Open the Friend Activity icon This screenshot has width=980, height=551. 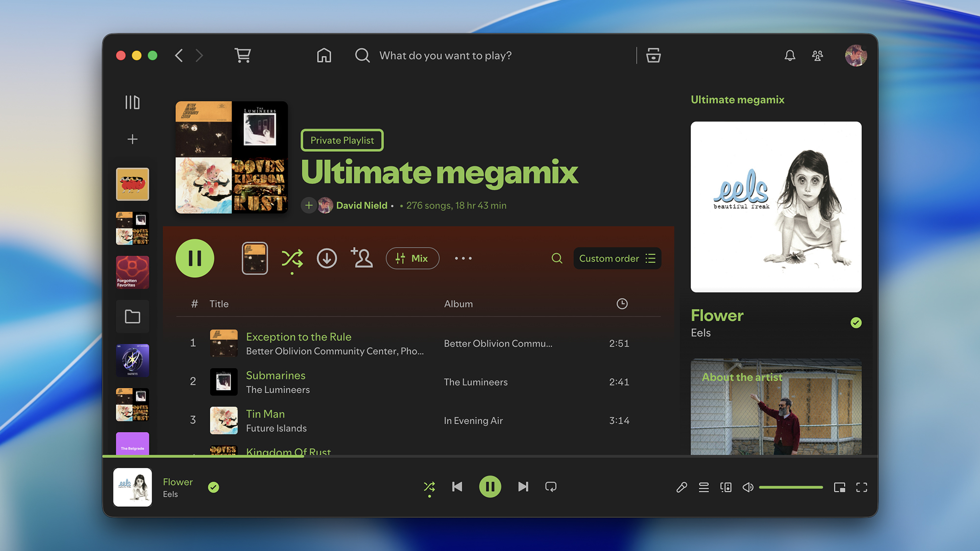[817, 56]
